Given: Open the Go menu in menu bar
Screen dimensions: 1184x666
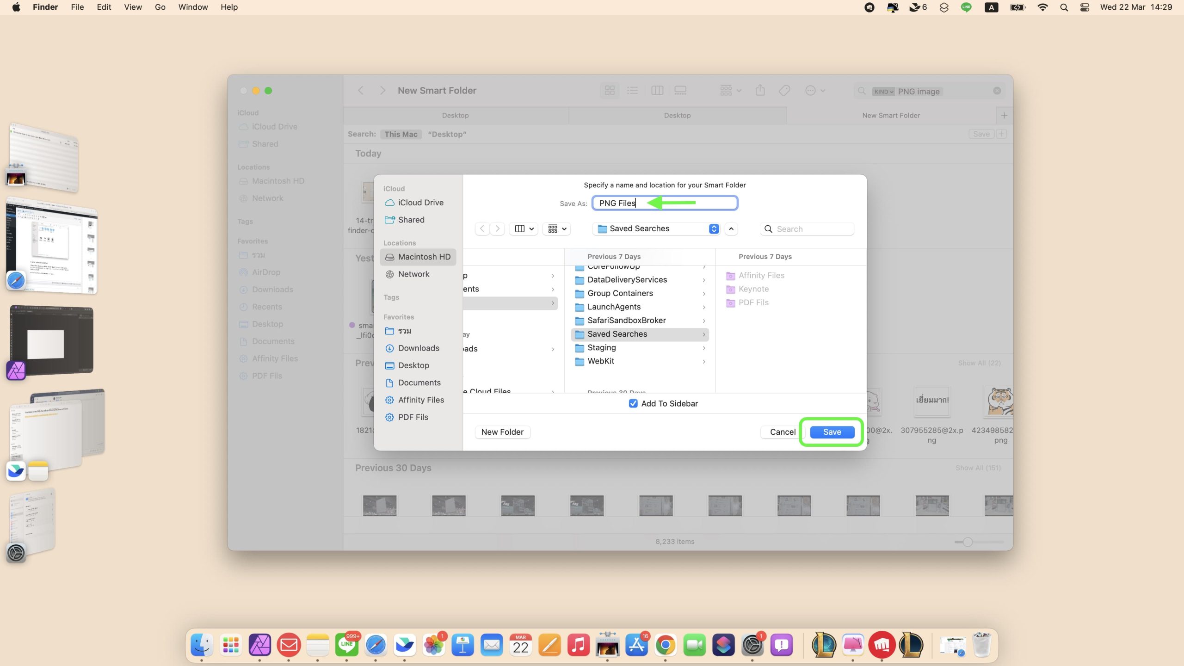Looking at the screenshot, I should [x=160, y=7].
